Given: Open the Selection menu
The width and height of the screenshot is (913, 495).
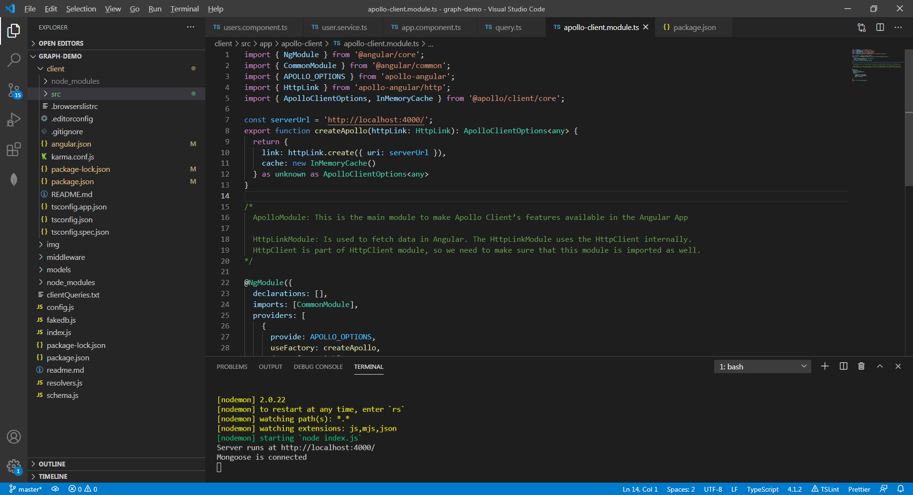Looking at the screenshot, I should (81, 9).
